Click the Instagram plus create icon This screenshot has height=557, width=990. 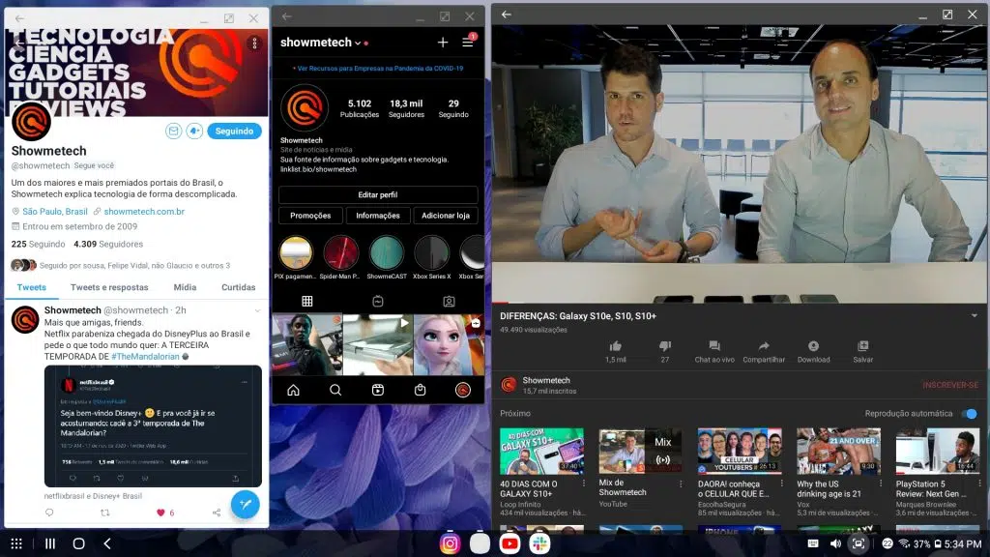[443, 43]
